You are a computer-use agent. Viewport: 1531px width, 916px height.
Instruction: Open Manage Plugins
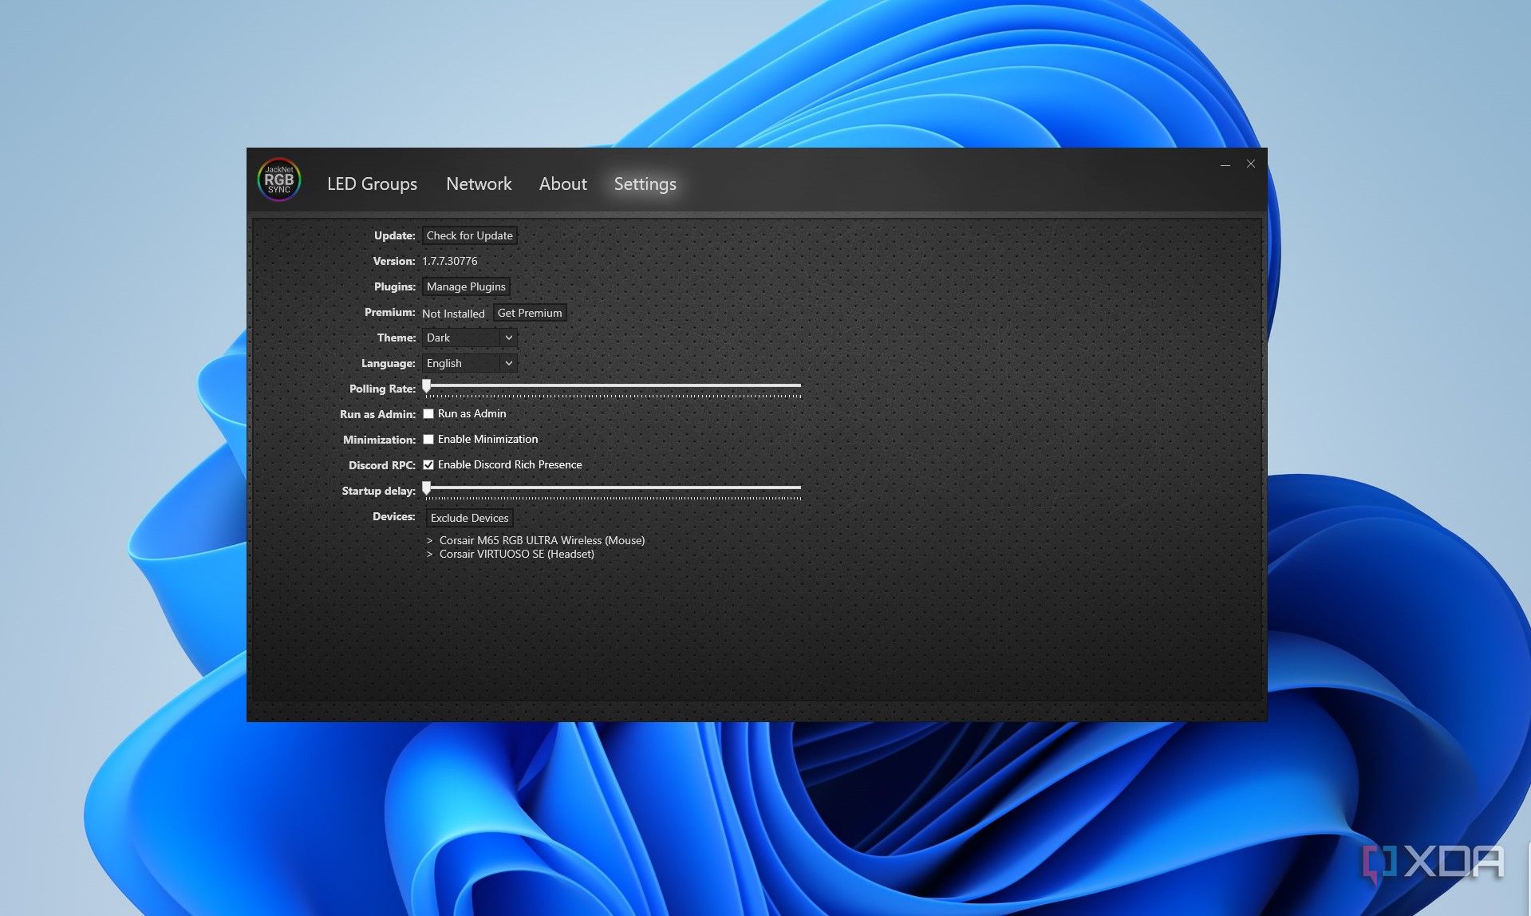(x=466, y=286)
